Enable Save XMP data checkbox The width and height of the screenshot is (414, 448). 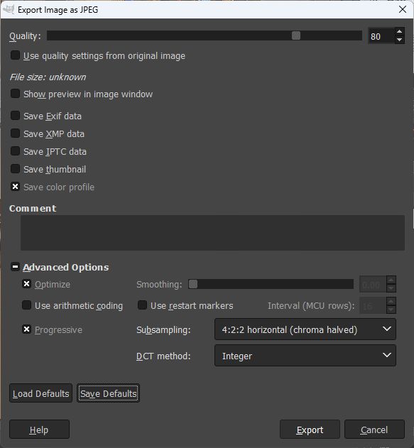(x=15, y=133)
